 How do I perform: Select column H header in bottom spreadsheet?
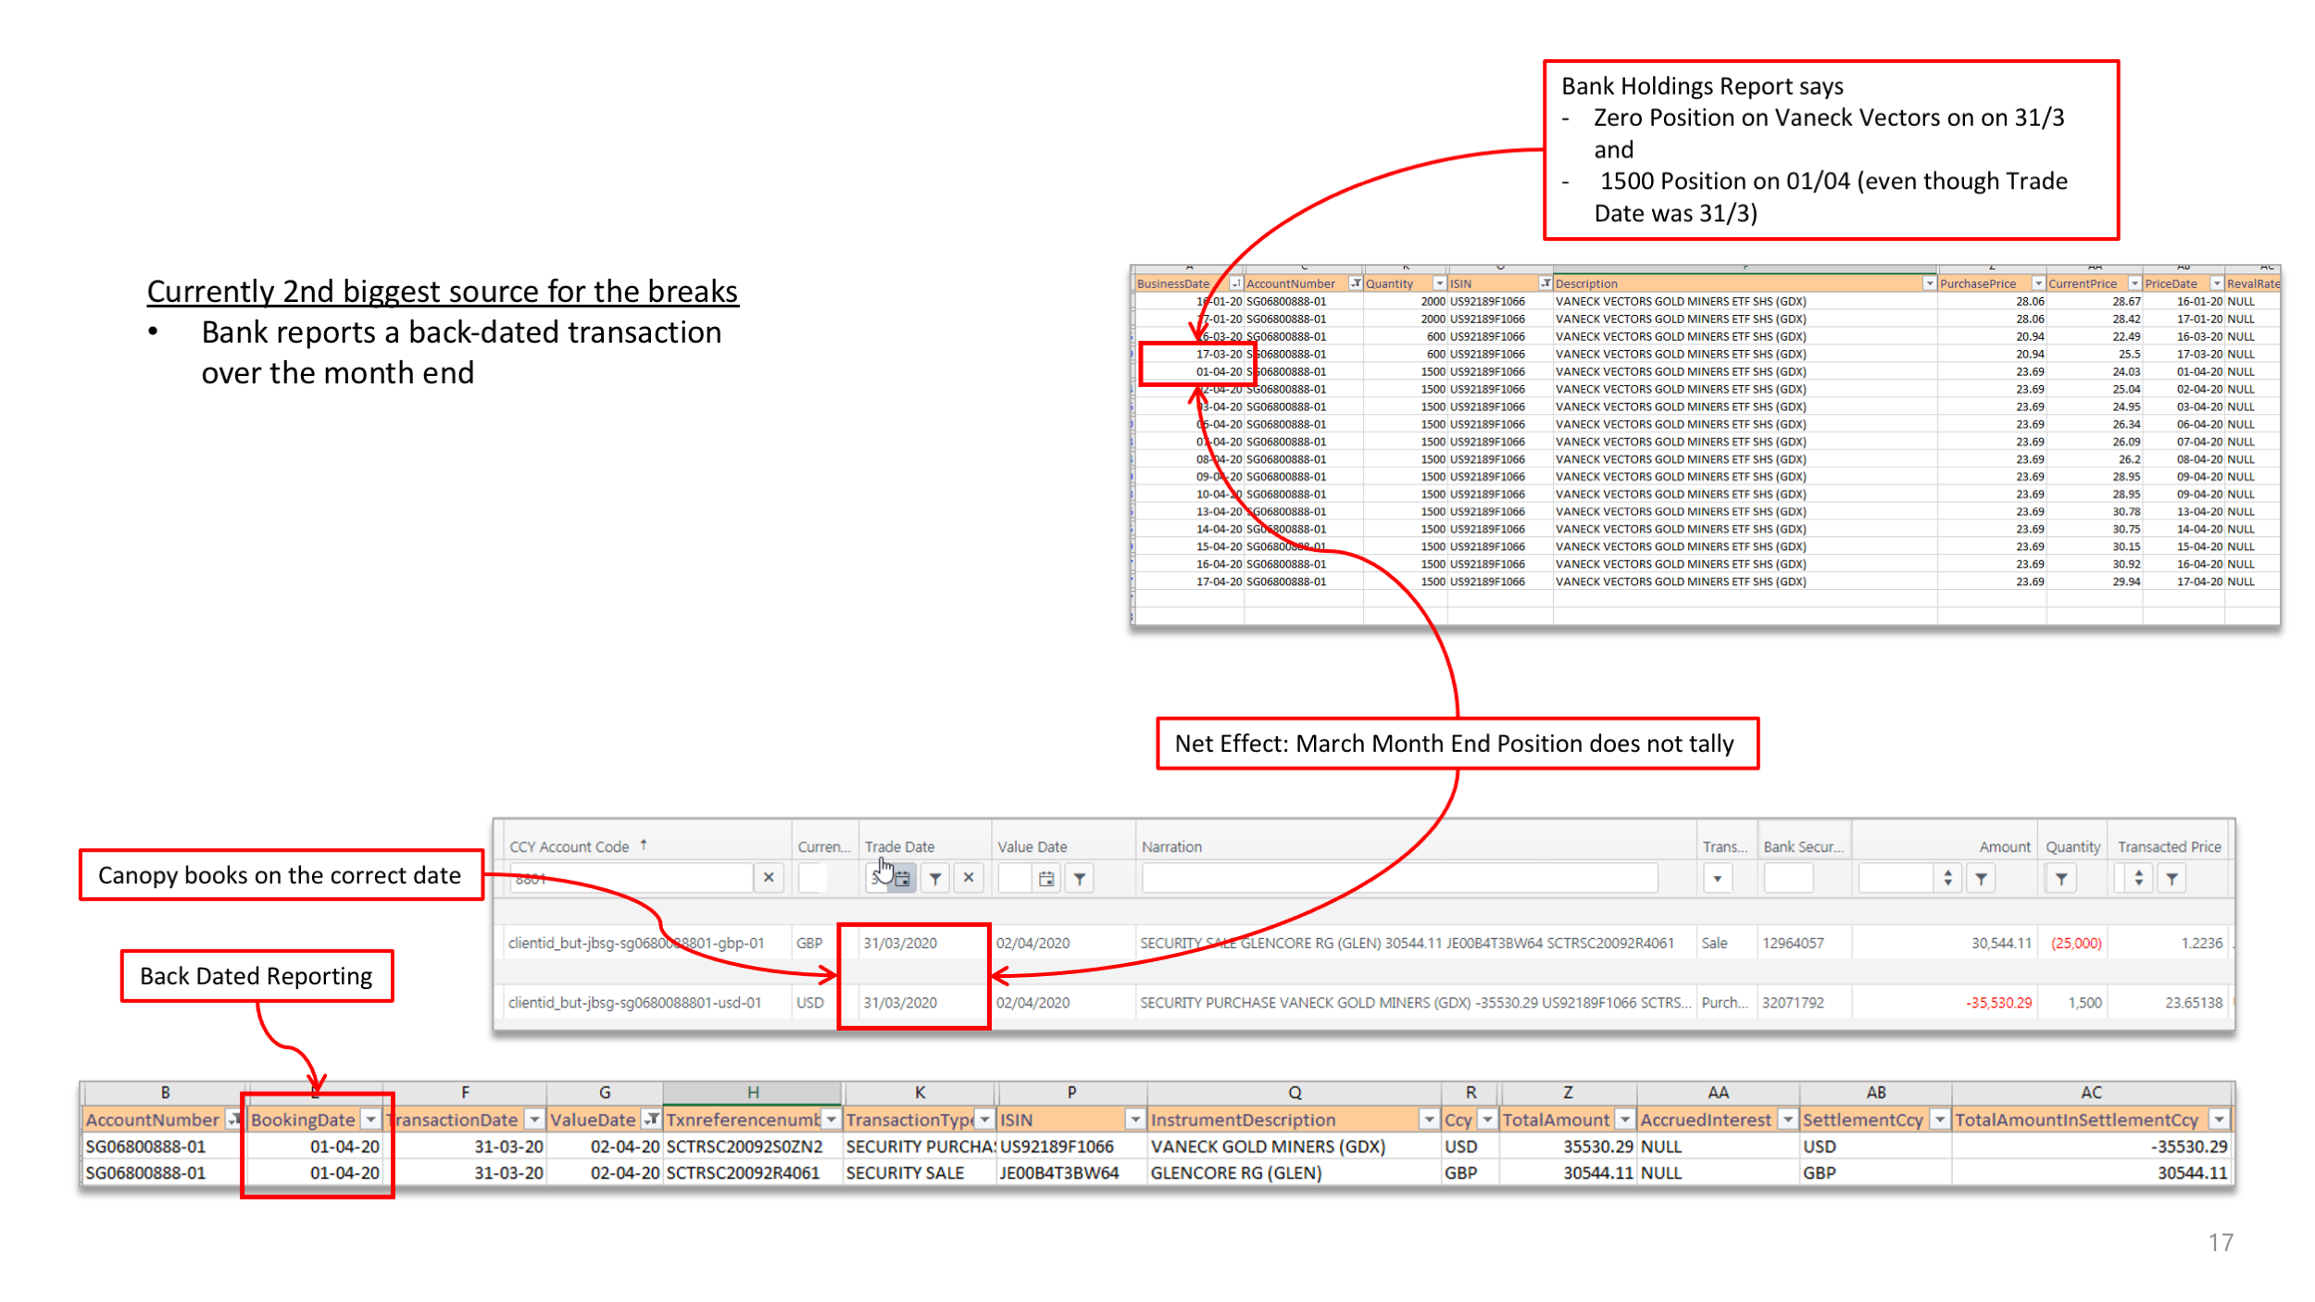753,1093
